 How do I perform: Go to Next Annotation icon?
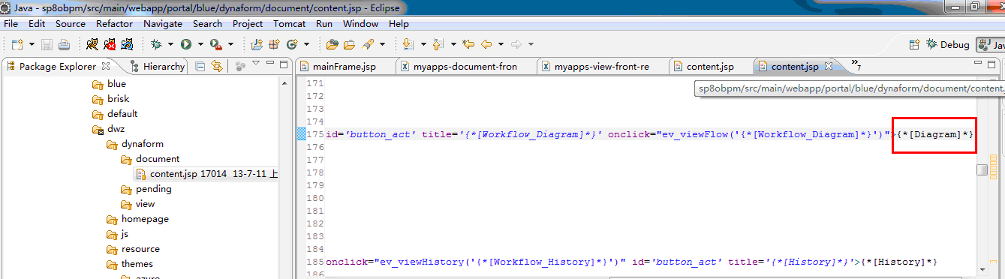(x=408, y=44)
